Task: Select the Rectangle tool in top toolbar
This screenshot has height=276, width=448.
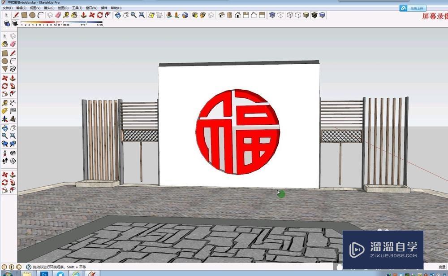Action: click(x=24, y=15)
